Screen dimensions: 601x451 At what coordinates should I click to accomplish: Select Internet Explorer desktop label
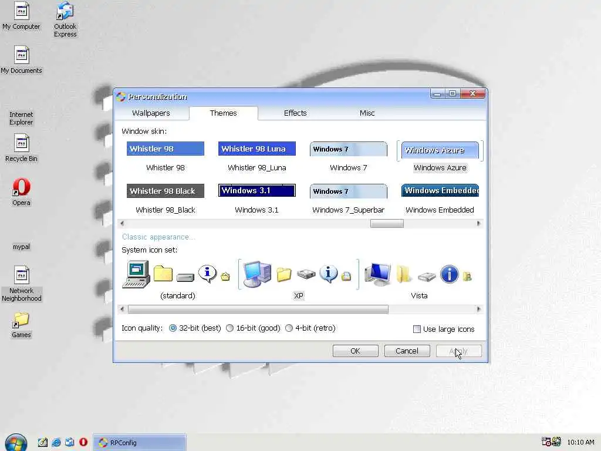tap(21, 118)
